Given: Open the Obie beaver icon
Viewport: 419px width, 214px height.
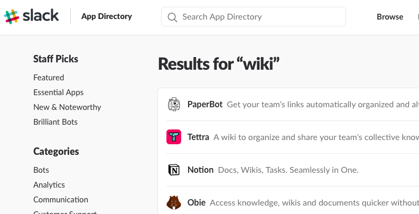Looking at the screenshot, I should (x=174, y=202).
